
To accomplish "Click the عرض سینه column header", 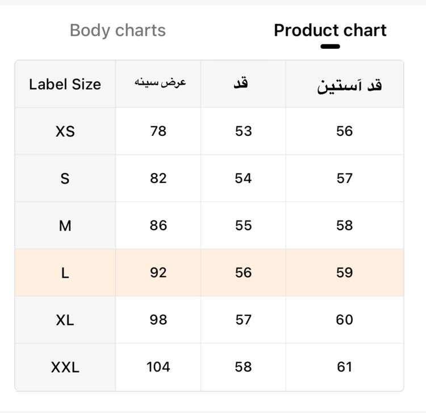I will tap(160, 82).
